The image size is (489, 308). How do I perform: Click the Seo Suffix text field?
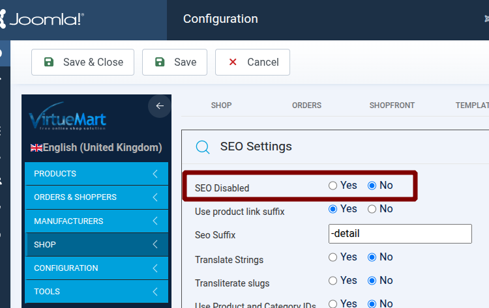400,234
